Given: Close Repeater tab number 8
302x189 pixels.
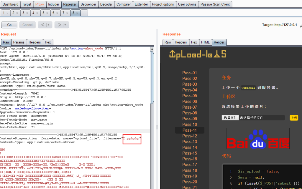Looking at the screenshot, I should tap(77, 13).
